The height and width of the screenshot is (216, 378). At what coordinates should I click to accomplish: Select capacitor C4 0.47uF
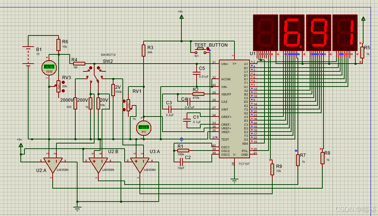189,102
